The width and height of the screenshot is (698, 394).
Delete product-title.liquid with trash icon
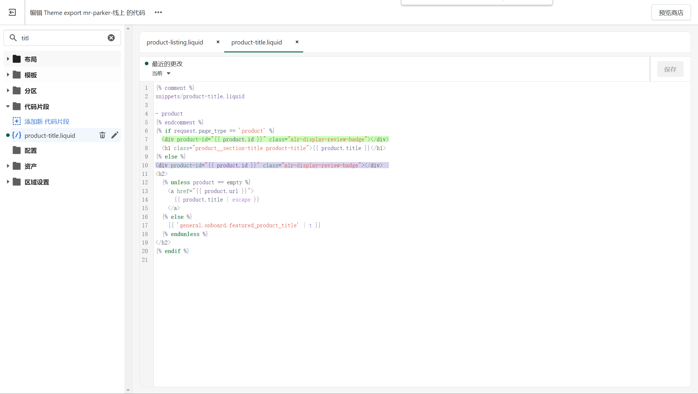click(102, 135)
